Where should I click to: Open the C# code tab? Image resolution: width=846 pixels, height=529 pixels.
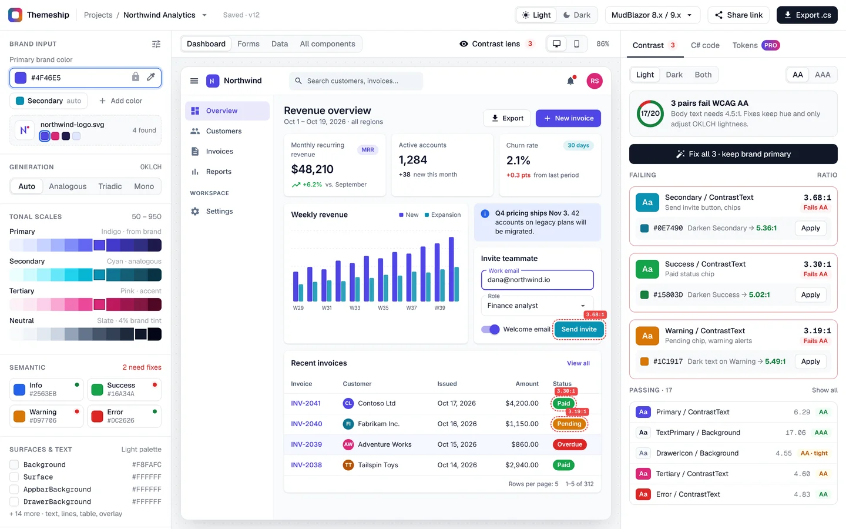[705, 45]
